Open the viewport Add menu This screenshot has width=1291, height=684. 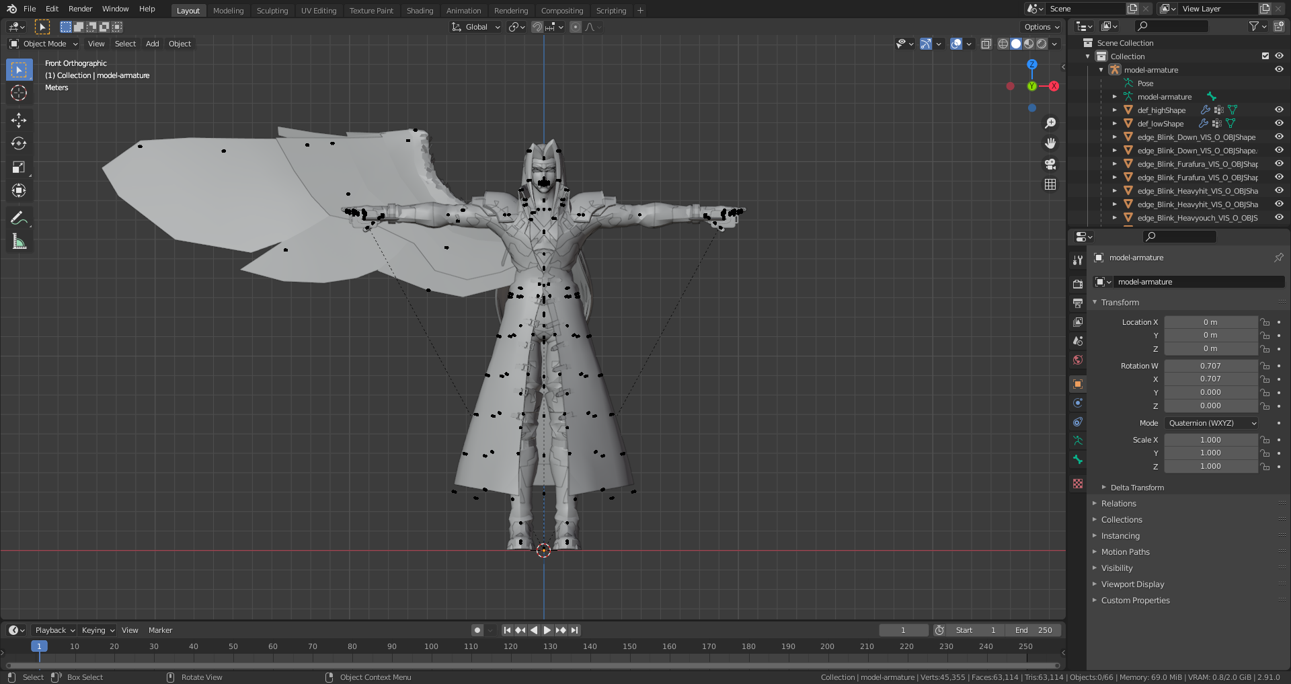tap(153, 44)
